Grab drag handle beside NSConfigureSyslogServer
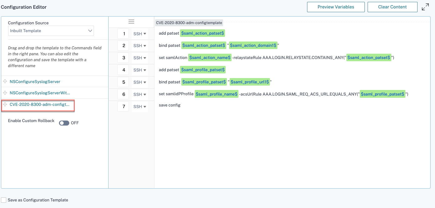 click(5, 82)
